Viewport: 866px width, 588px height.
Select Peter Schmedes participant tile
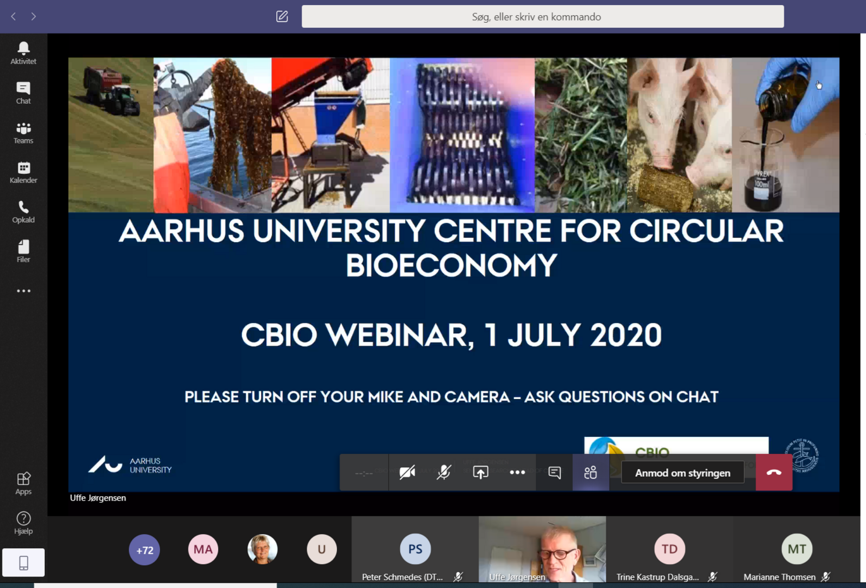(415, 549)
